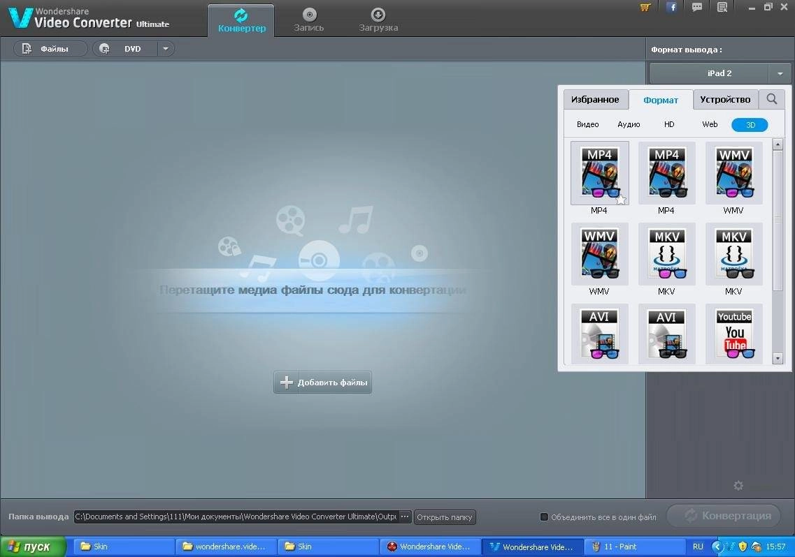Select 3D WMV with black glasses
This screenshot has height=557, width=795.
599,255
